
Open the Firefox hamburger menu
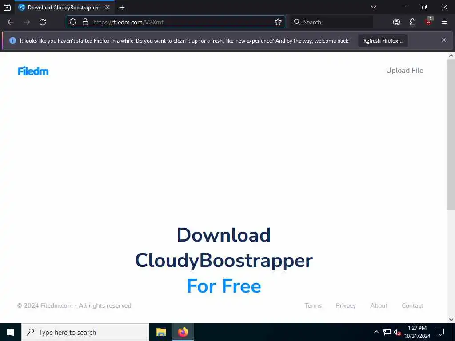point(444,22)
